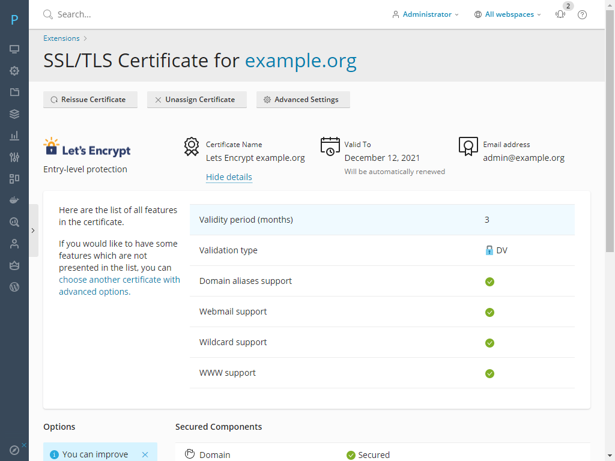Screen dimensions: 615x461
Task: Open the notifications bell with badge 2
Action: click(x=560, y=14)
